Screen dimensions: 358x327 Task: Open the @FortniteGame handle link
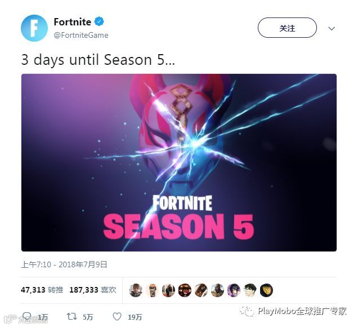click(81, 35)
